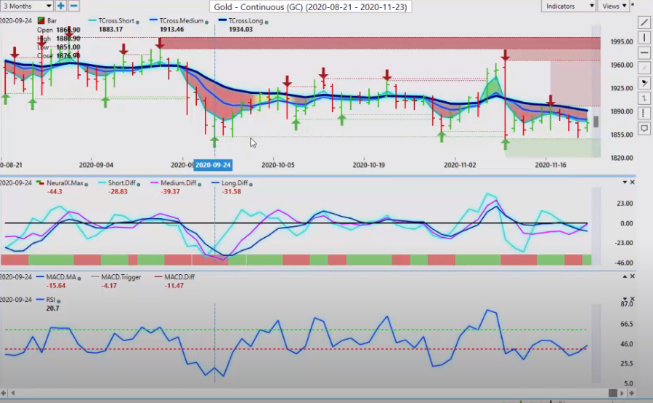Click the left scroll arrow at bottom
The image size is (653, 403).
13,393
